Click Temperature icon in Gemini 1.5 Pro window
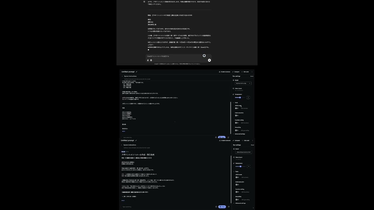 [233, 94]
